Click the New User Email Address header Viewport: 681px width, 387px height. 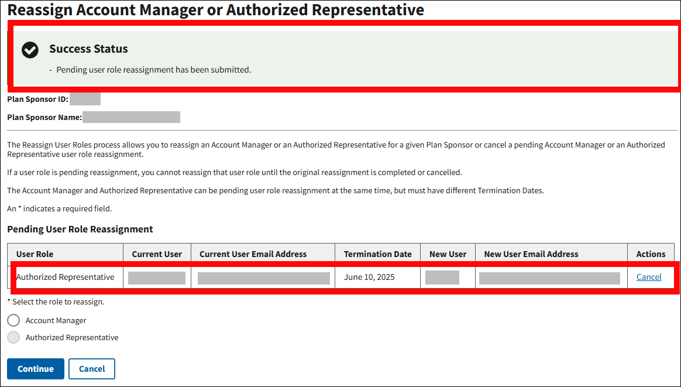pos(531,254)
